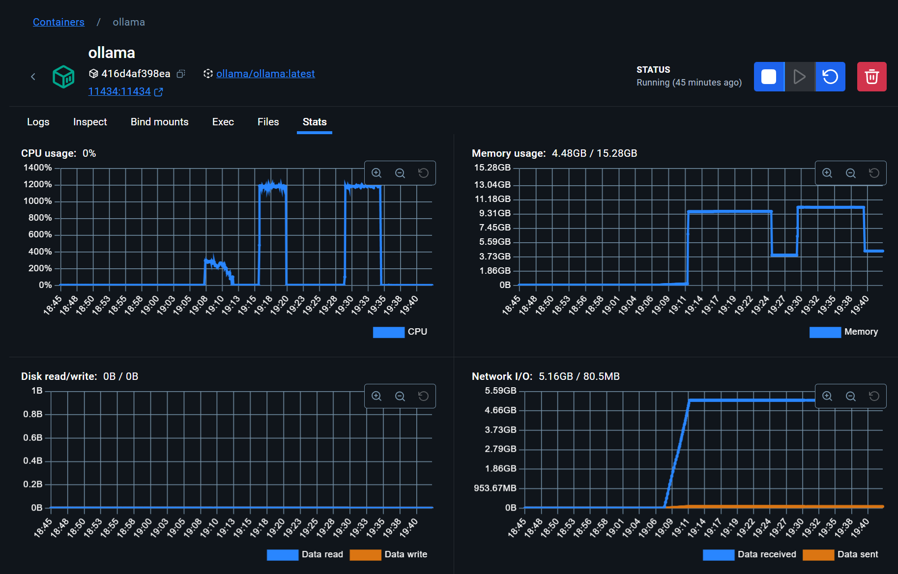Reset zoom on the Network I/O chart
898x574 pixels.
click(874, 396)
